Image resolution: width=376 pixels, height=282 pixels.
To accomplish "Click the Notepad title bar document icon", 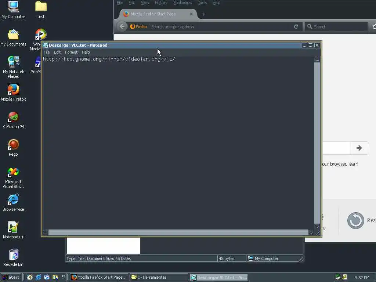I will click(46, 45).
